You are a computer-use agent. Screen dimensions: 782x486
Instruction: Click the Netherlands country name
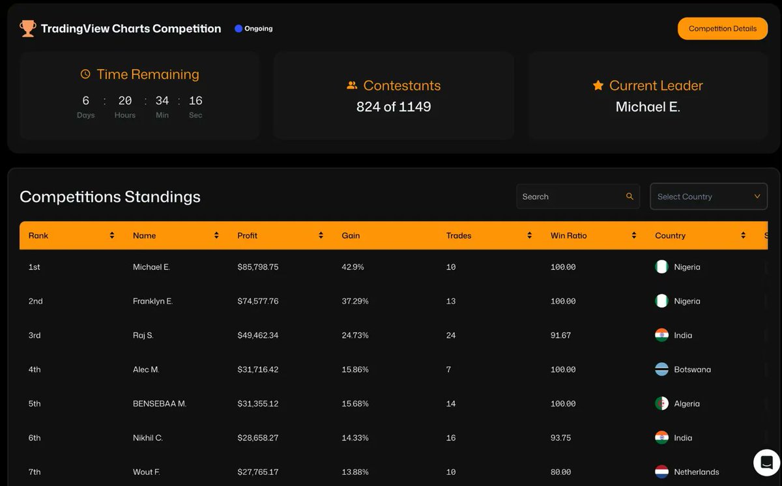click(x=697, y=472)
